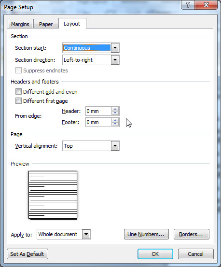221x267 pixels.
Task: Open the Vertical alignment dropdown
Action: click(115, 146)
